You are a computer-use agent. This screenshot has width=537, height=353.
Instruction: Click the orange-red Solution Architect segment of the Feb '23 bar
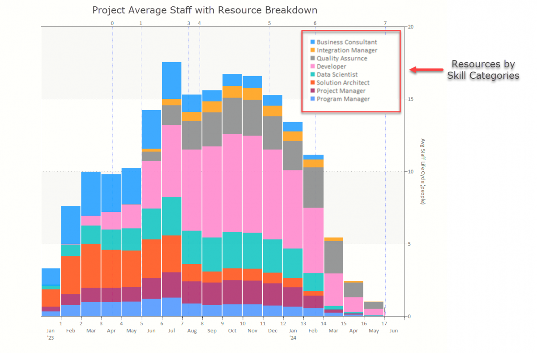(71, 275)
